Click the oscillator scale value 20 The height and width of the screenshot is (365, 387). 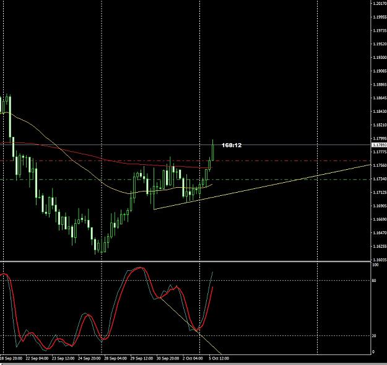click(374, 336)
